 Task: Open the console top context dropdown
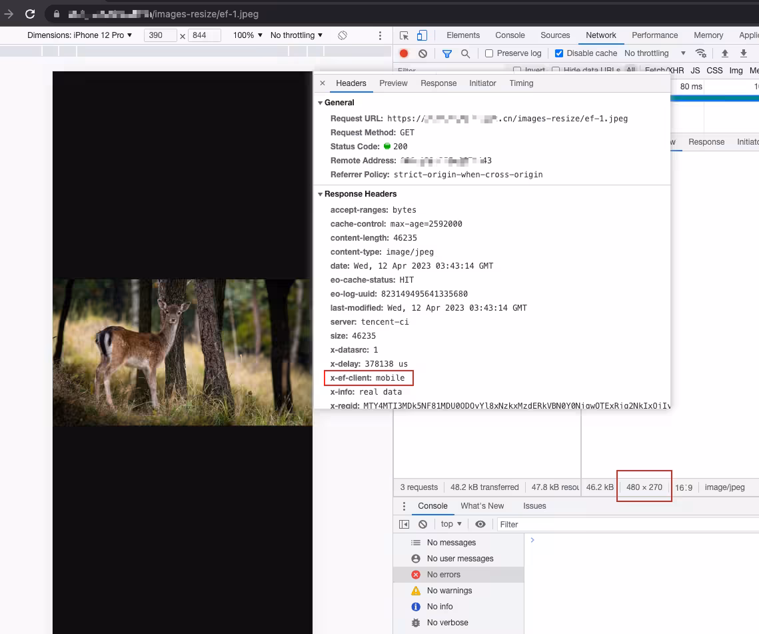click(x=451, y=524)
